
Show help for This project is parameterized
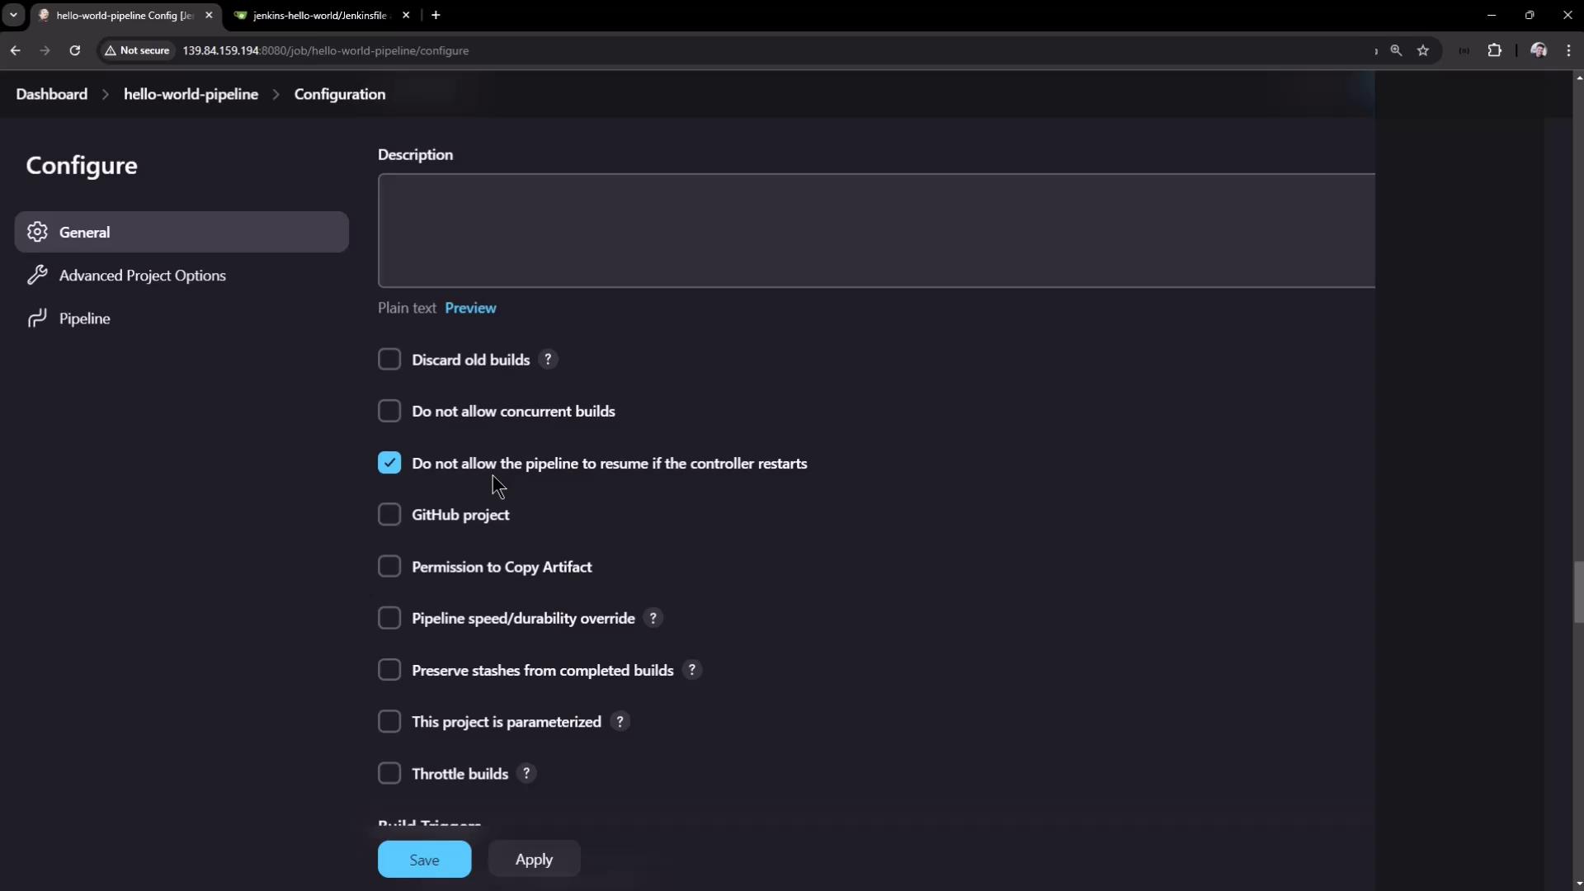pyautogui.click(x=620, y=722)
